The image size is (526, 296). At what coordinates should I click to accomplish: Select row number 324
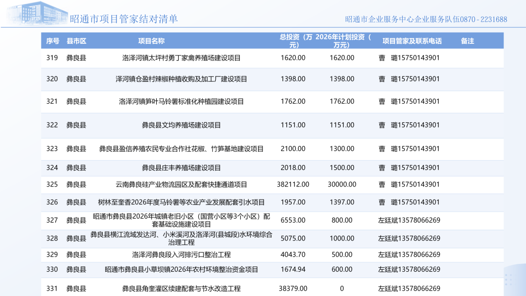coord(52,167)
